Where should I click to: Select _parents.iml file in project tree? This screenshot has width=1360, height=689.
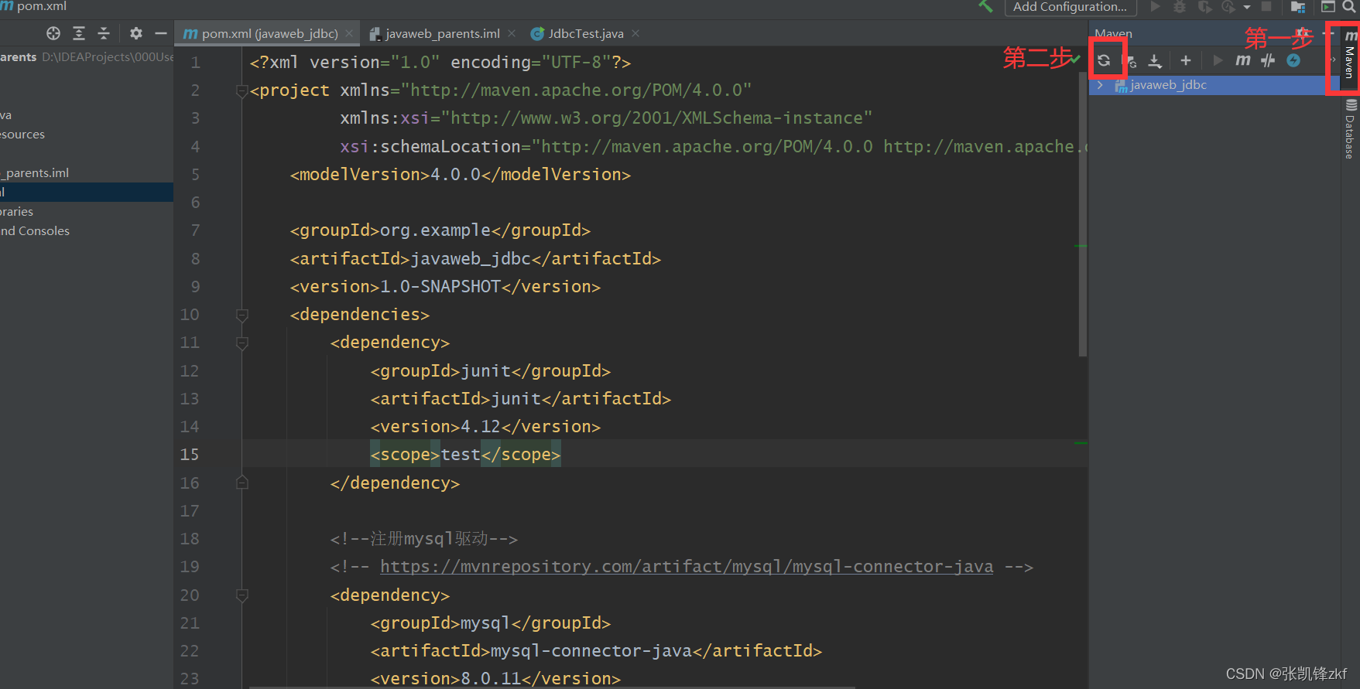pyautogui.click(x=35, y=172)
